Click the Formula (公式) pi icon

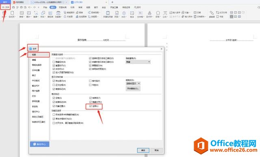pos(165,13)
